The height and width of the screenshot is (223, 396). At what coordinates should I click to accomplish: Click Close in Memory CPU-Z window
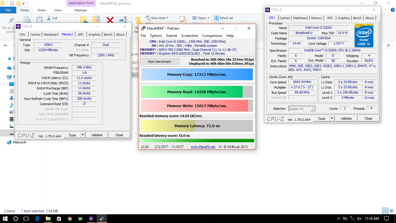pyautogui.click(x=119, y=135)
